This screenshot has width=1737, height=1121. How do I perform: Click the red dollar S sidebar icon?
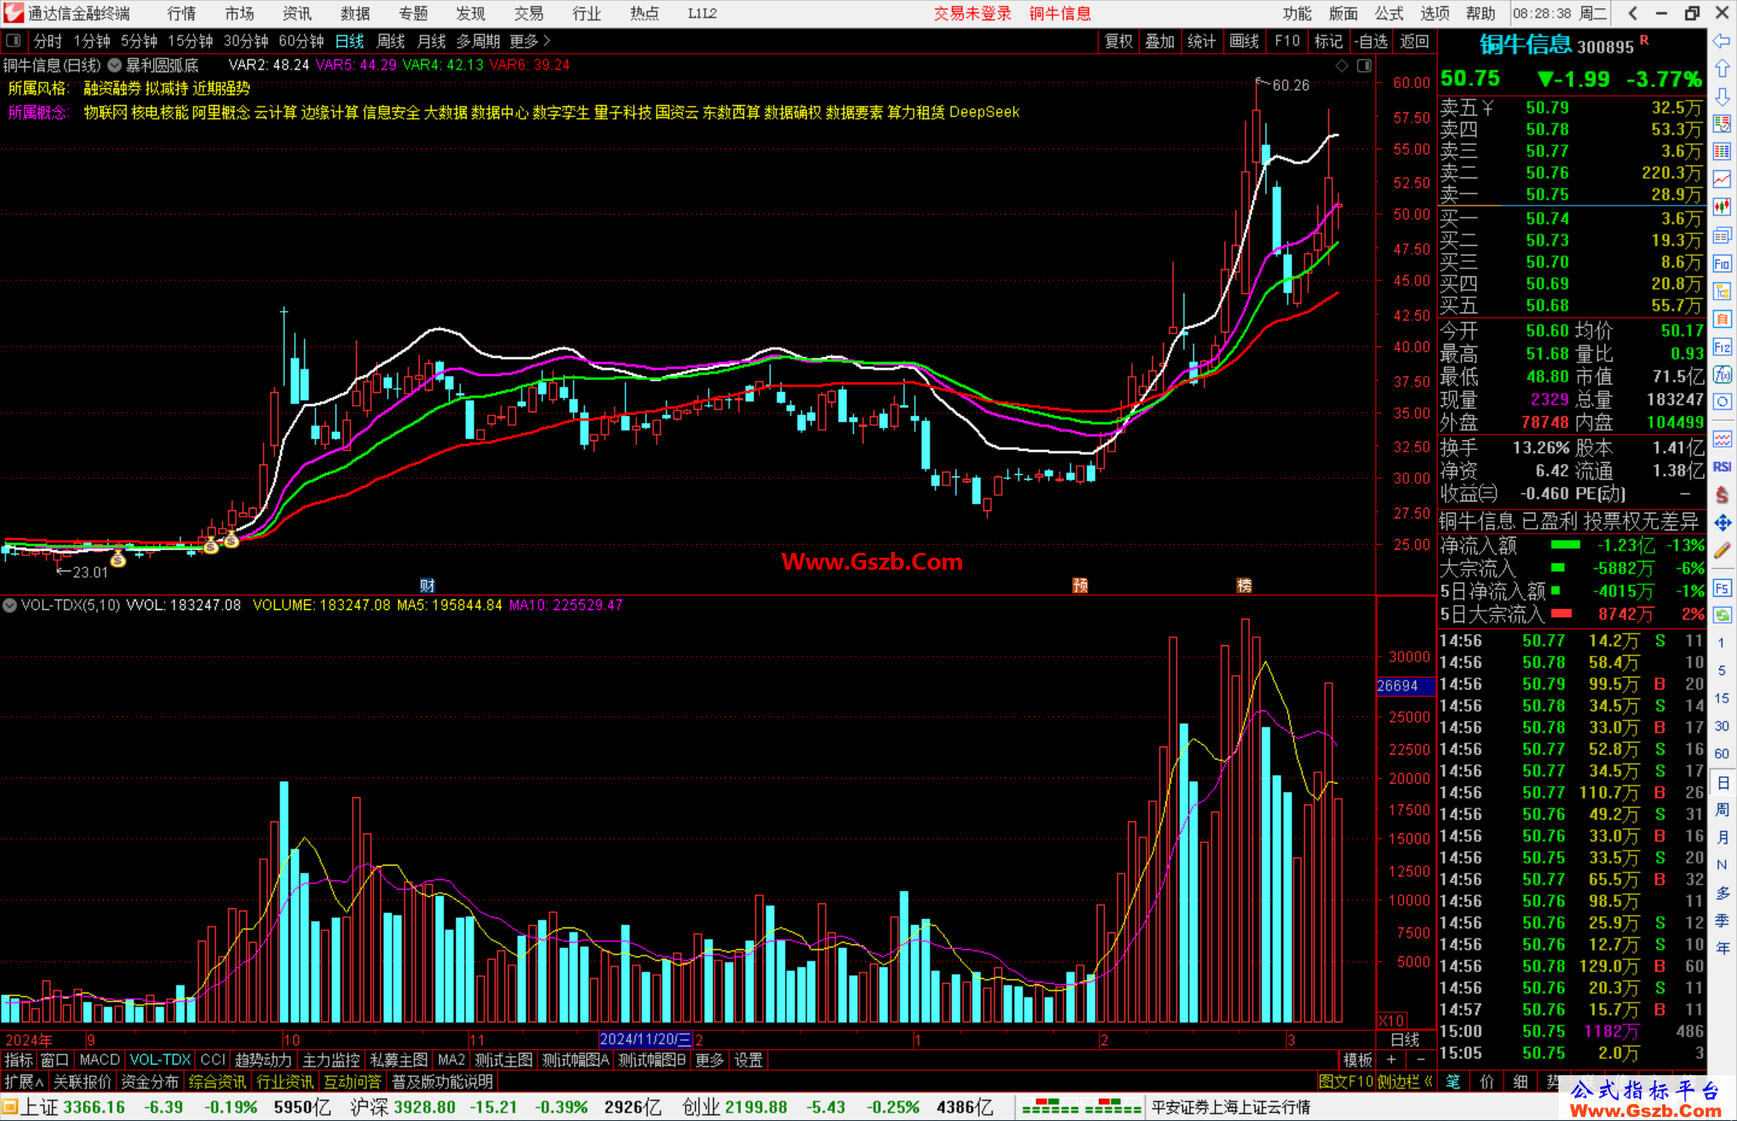point(1722,495)
